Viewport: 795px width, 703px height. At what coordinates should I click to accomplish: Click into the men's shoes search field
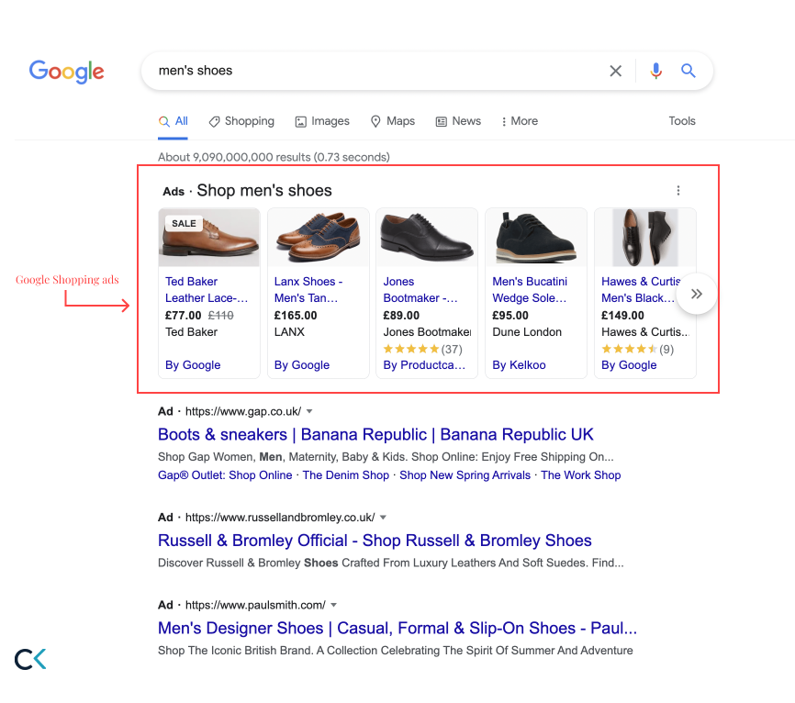(x=367, y=71)
